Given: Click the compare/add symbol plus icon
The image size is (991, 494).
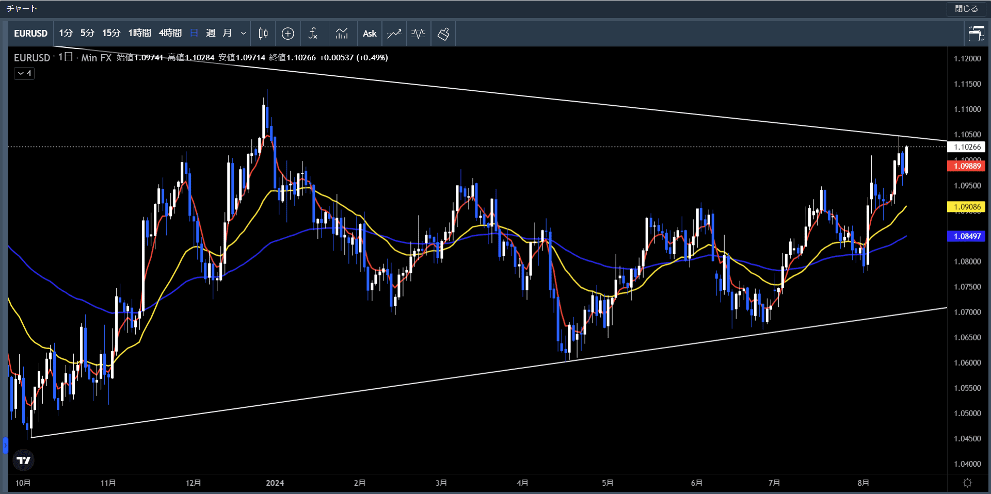Looking at the screenshot, I should (288, 34).
